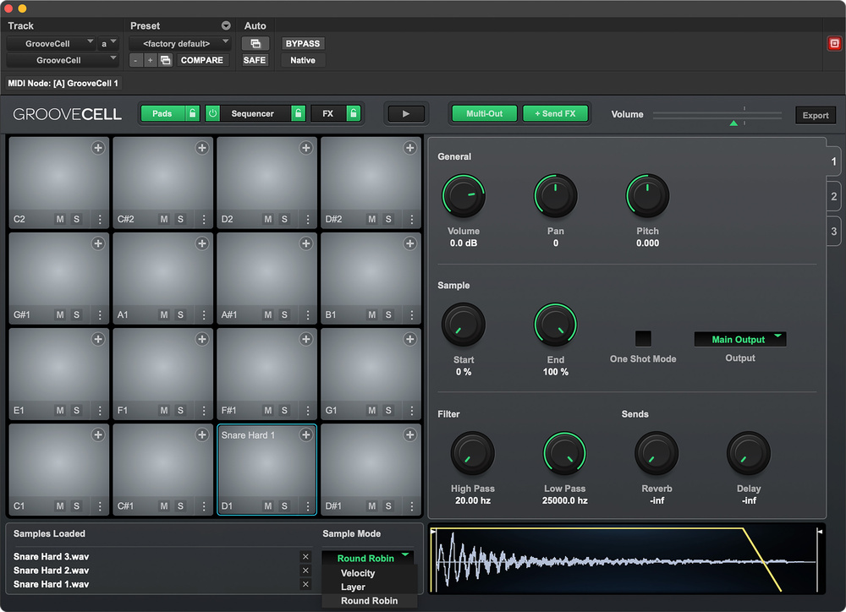Switch to layer tab 2

(833, 197)
